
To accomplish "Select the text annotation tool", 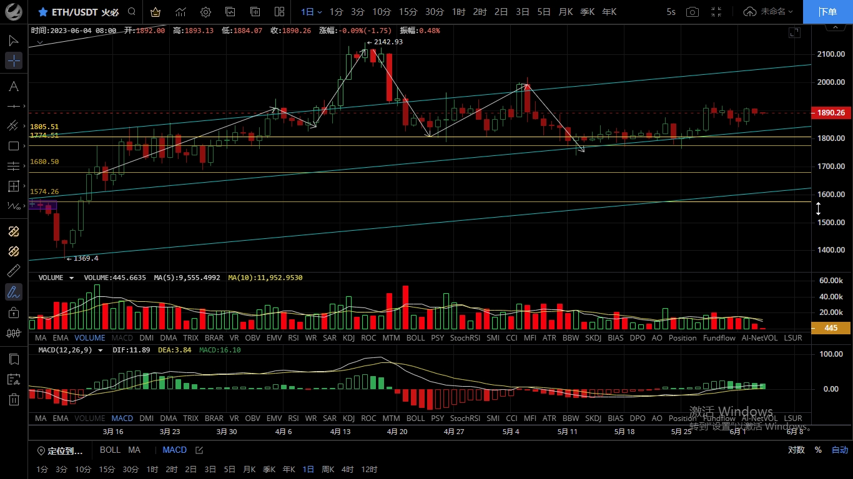I will point(14,86).
